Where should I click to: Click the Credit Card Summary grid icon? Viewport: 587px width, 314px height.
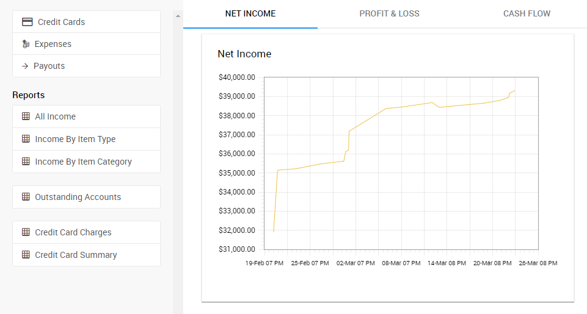[26, 255]
